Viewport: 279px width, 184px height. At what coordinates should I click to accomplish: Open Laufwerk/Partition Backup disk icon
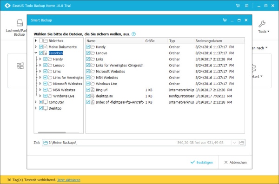coord(20,23)
